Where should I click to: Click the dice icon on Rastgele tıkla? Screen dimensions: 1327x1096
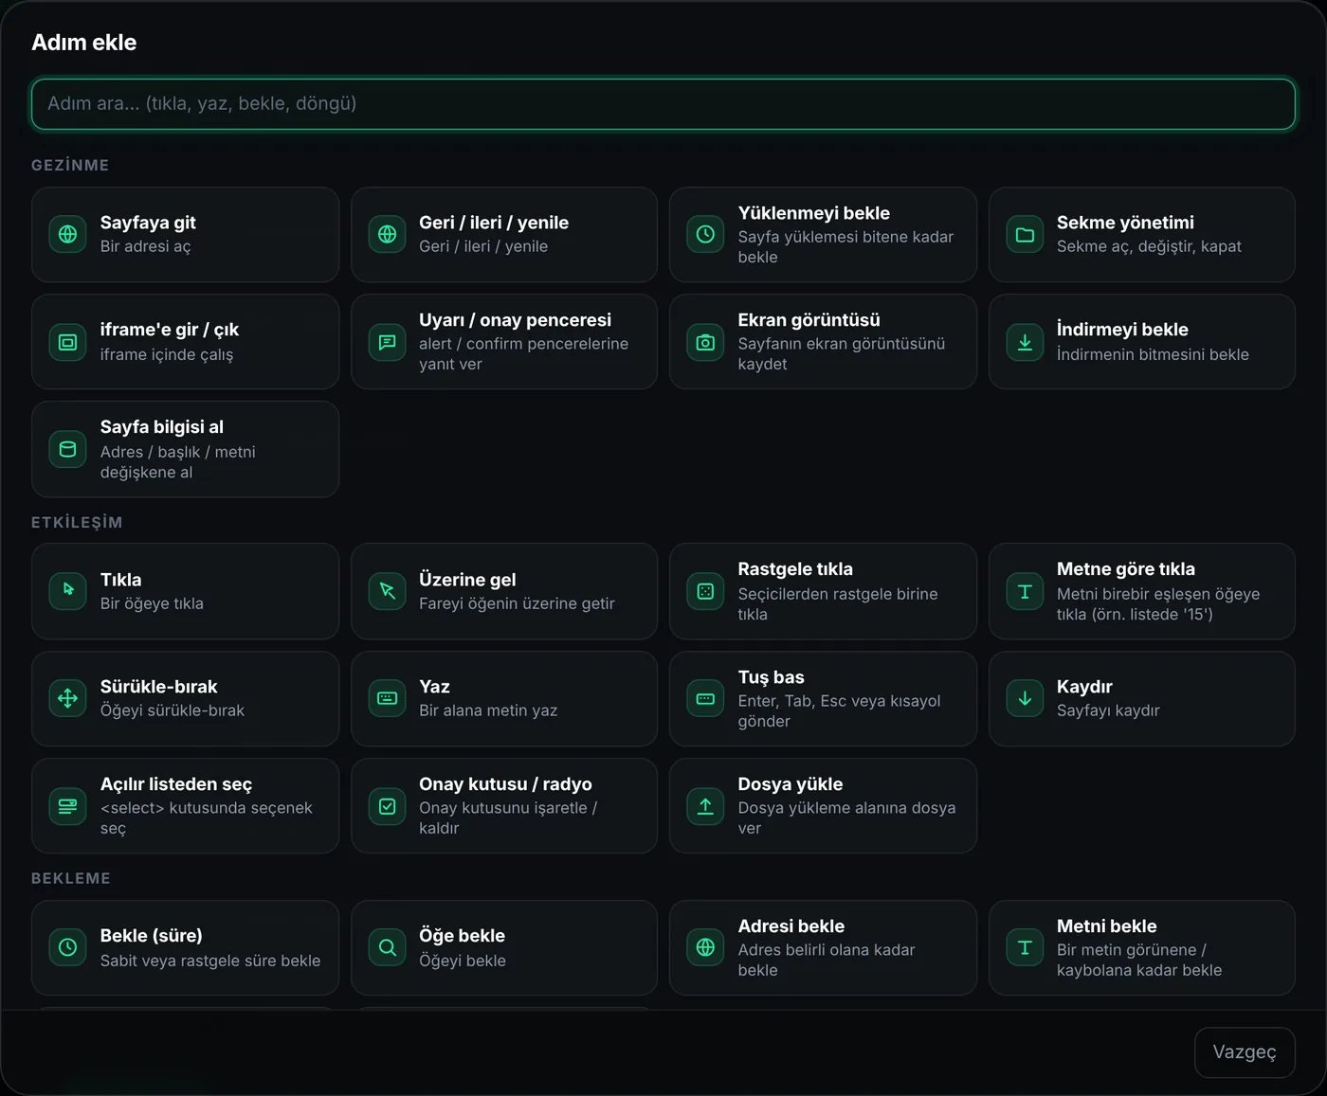point(705,591)
